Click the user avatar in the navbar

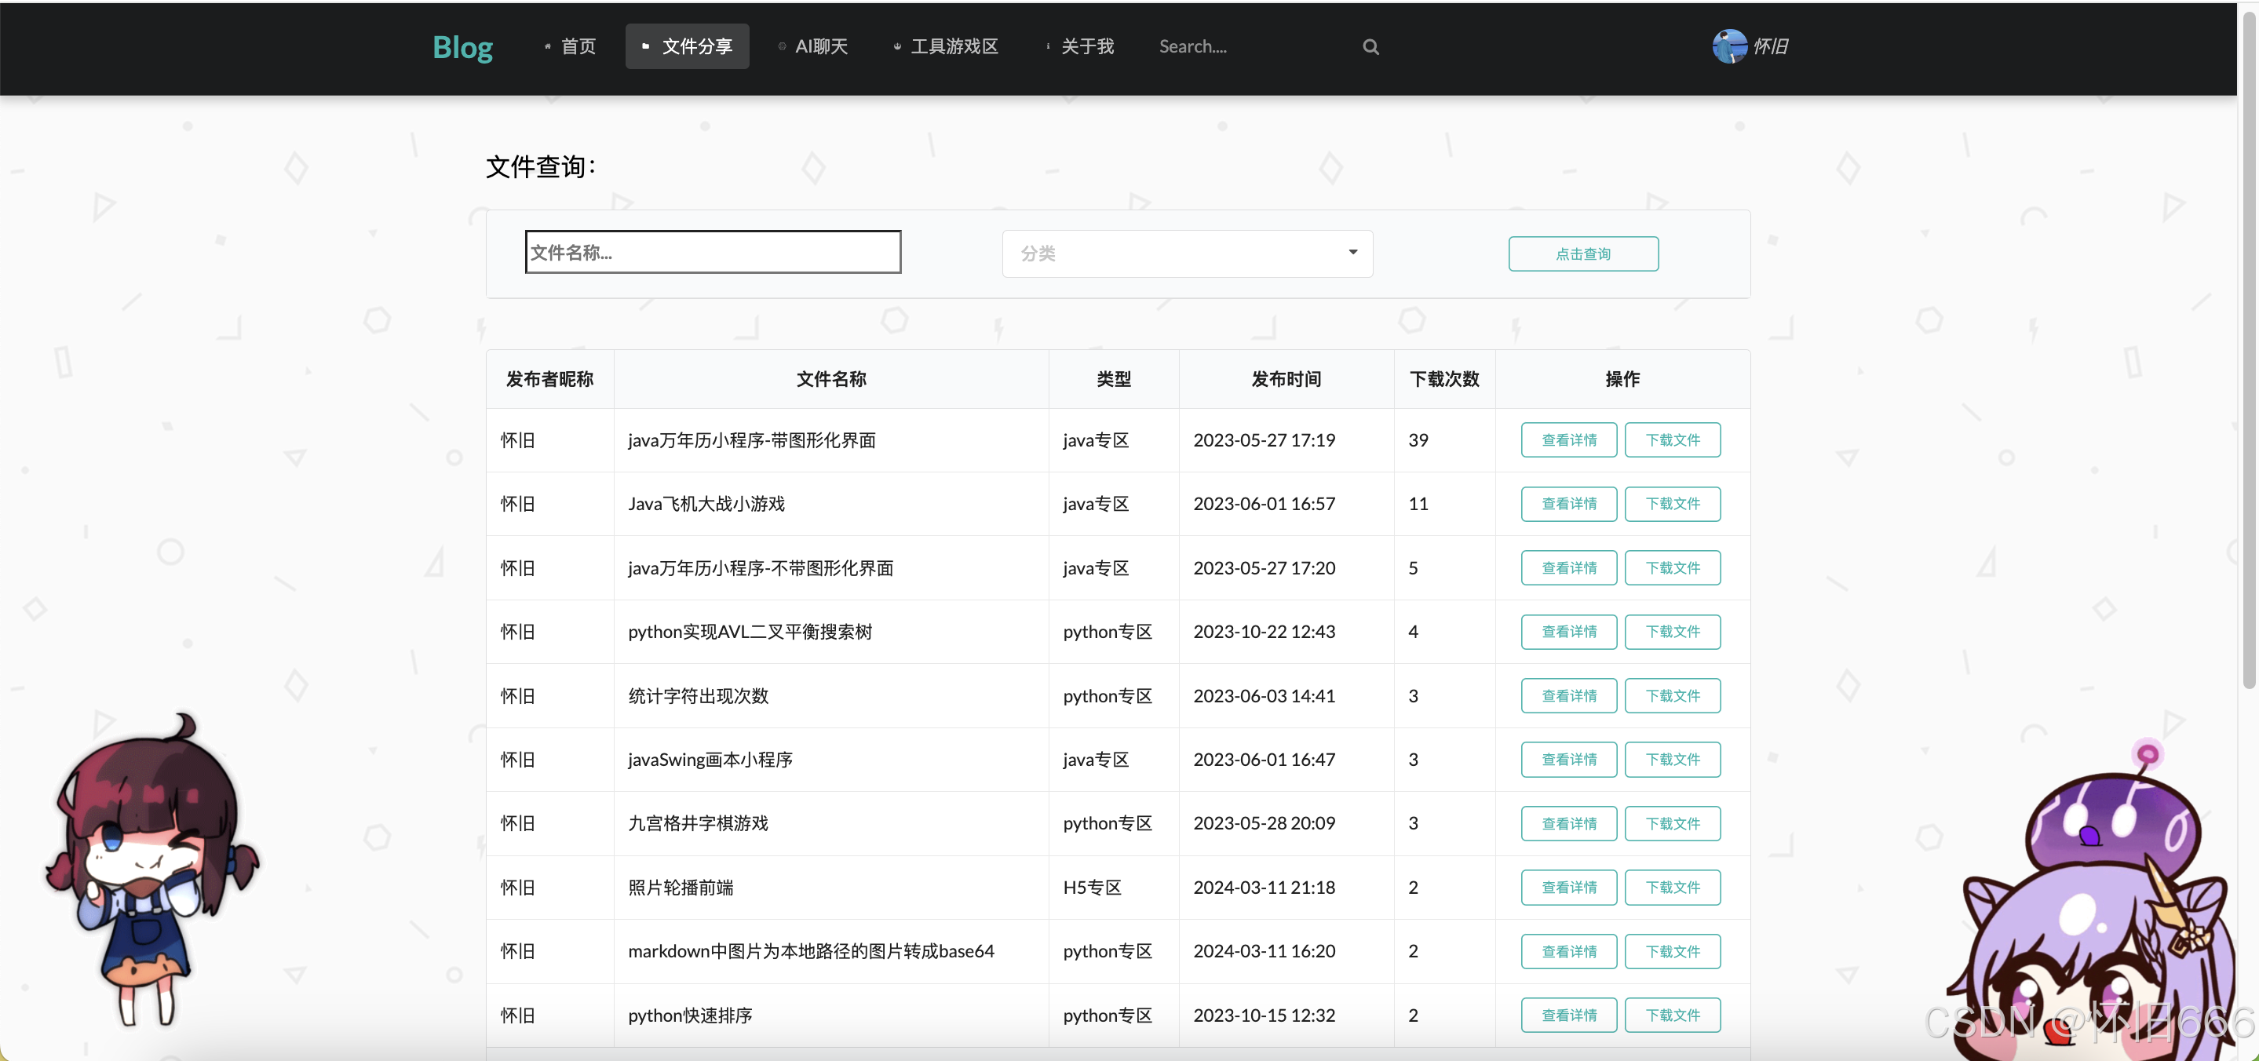(x=1729, y=46)
